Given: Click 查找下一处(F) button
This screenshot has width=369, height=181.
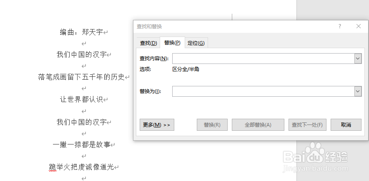Looking at the screenshot, I should click(307, 125).
